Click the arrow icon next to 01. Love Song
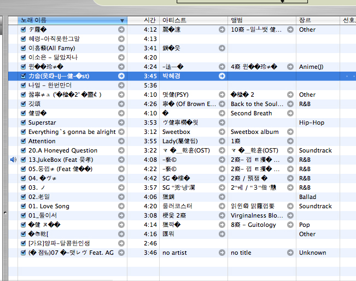The height and width of the screenshot is (281, 356). 121,207
